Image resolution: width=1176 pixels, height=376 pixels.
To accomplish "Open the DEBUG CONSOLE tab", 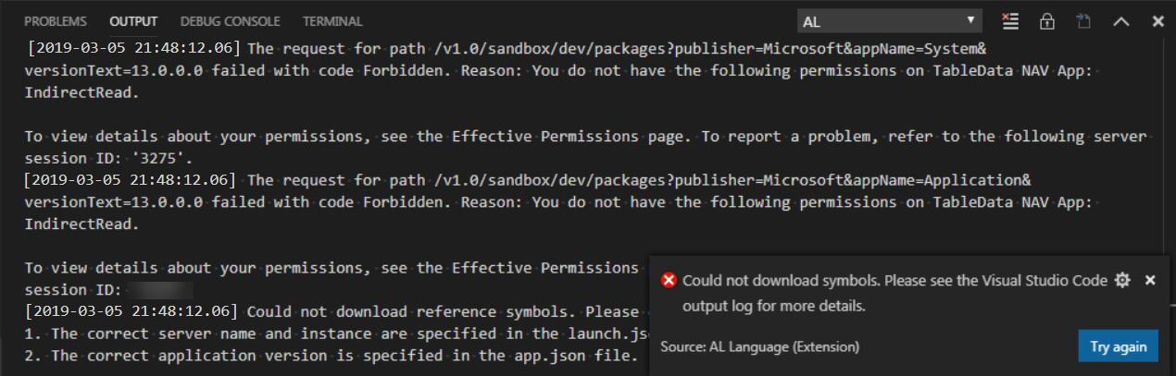I will click(230, 21).
